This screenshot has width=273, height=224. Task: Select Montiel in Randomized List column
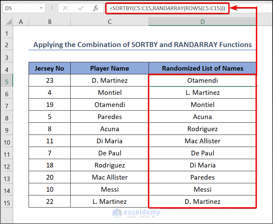click(202, 105)
